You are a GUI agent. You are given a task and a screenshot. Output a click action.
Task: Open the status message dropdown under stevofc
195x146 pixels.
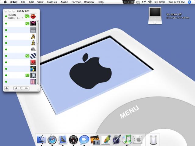click(x=22, y=18)
